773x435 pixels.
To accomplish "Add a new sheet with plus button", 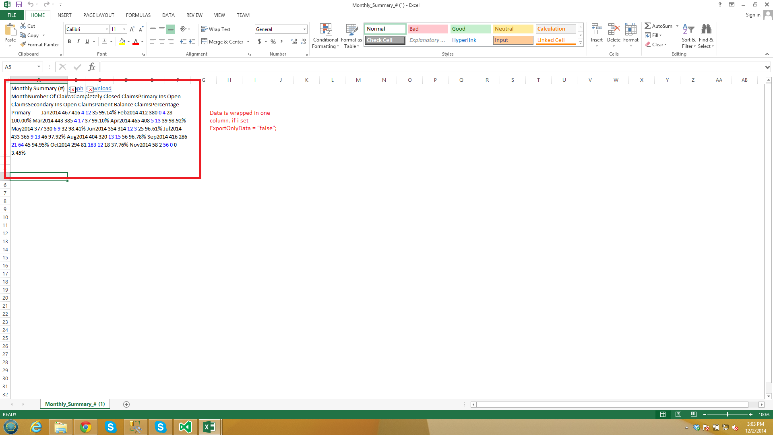I will (x=126, y=404).
